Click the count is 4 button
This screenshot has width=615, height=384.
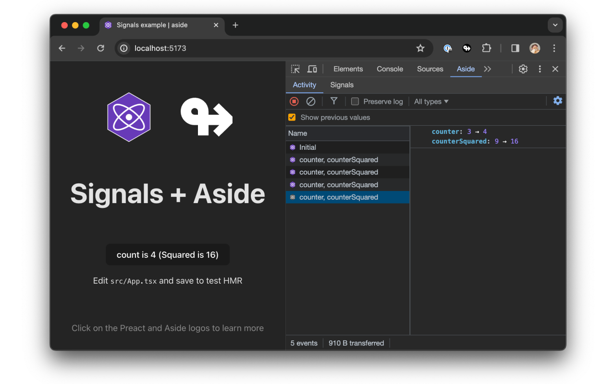[168, 254]
